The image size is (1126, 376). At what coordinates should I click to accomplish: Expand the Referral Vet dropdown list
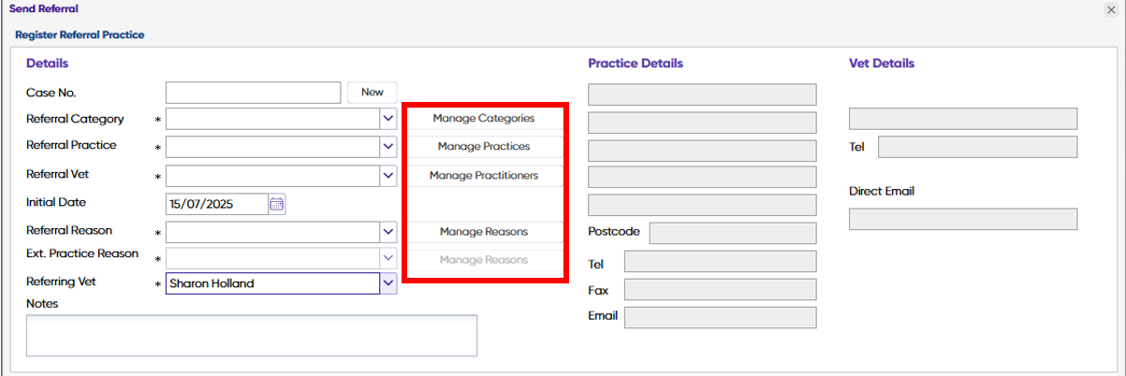(x=388, y=175)
